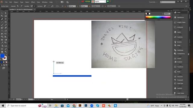Collapse the Color panel with double arrows

point(168,11)
